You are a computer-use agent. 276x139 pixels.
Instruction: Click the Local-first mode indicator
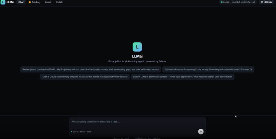81,131
